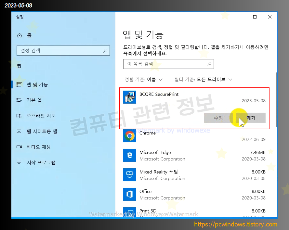The image size is (289, 230).
Task: Click the Office app icon
Action: [130, 194]
